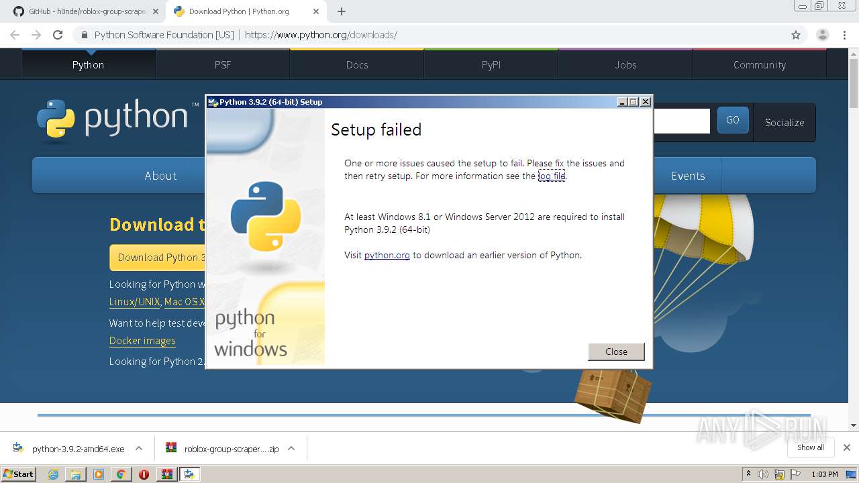Click the python.org logo
The width and height of the screenshot is (859, 483).
tap(117, 119)
